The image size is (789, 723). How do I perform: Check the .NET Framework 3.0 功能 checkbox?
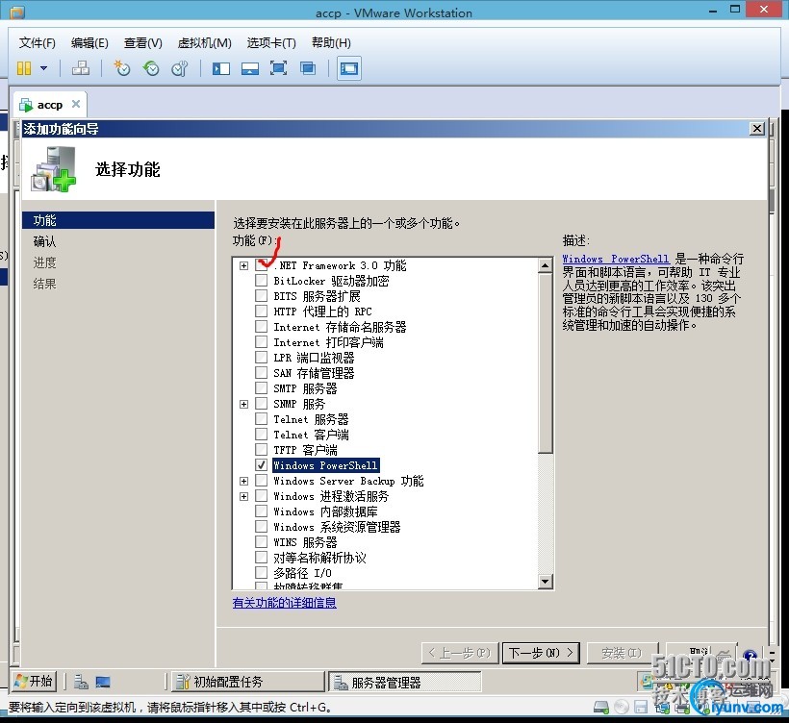(261, 265)
